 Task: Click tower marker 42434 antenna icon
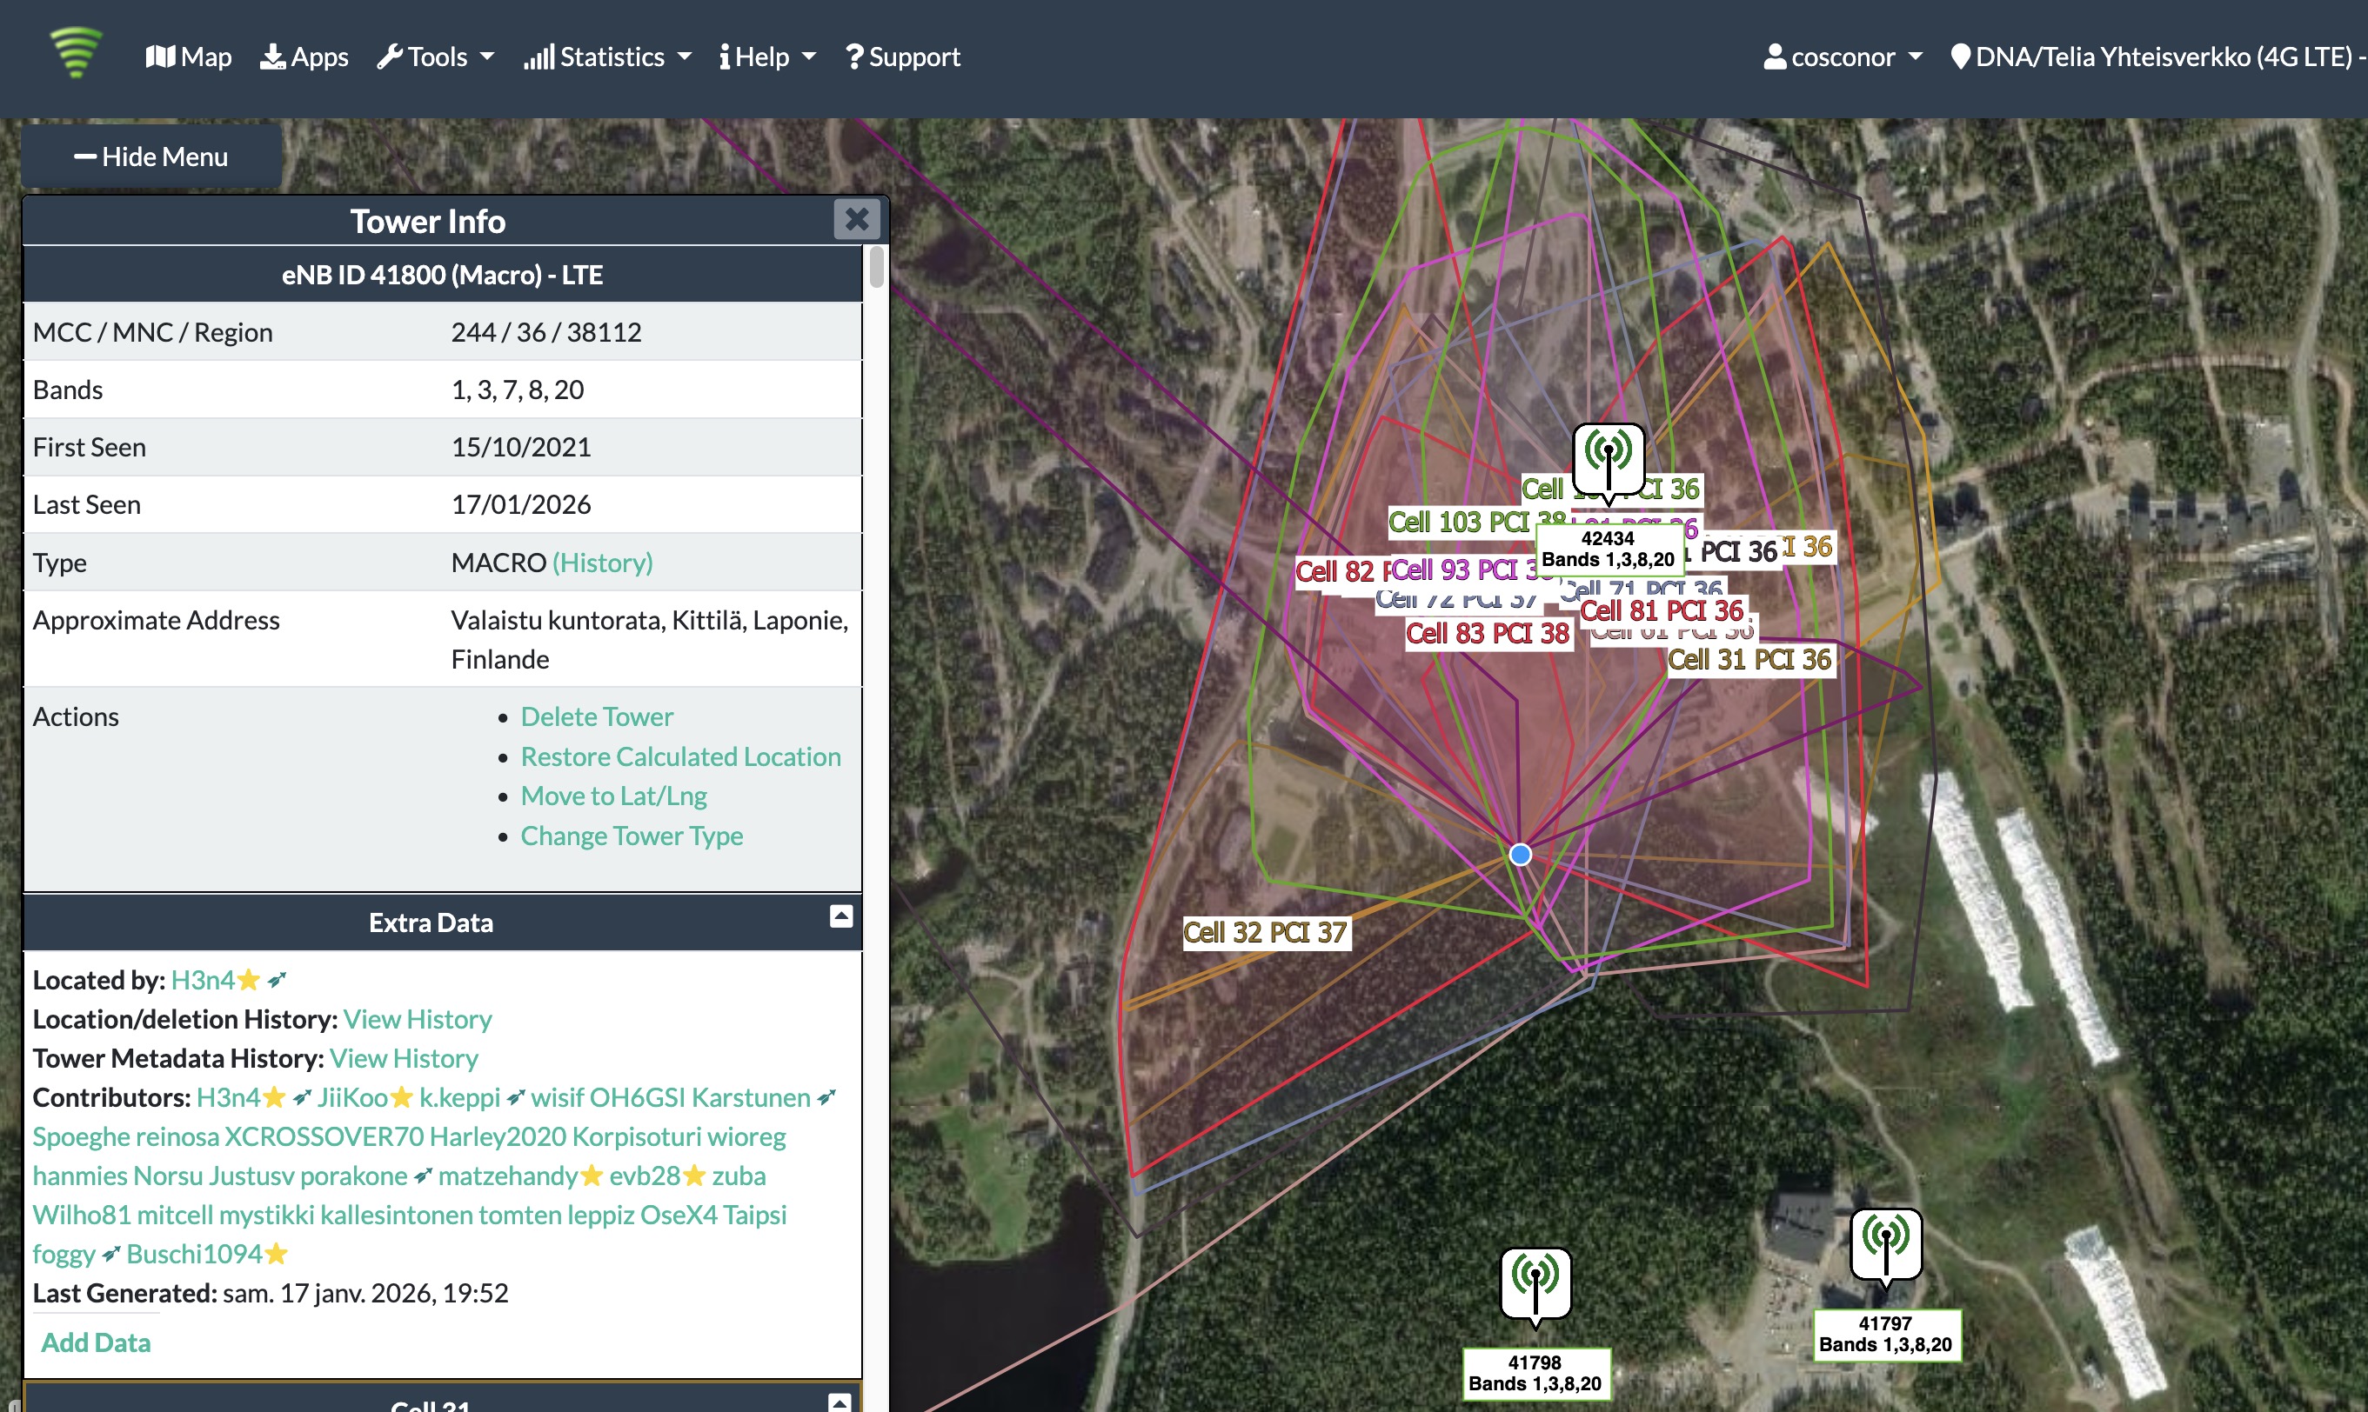(1608, 457)
